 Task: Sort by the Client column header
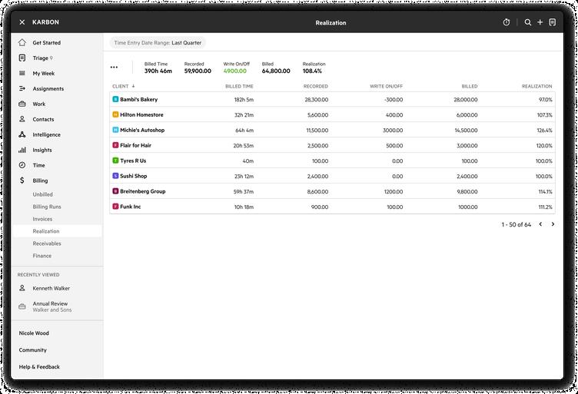(x=123, y=87)
